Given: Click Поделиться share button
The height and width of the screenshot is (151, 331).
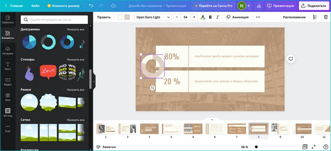Looking at the screenshot, I should (314, 6).
